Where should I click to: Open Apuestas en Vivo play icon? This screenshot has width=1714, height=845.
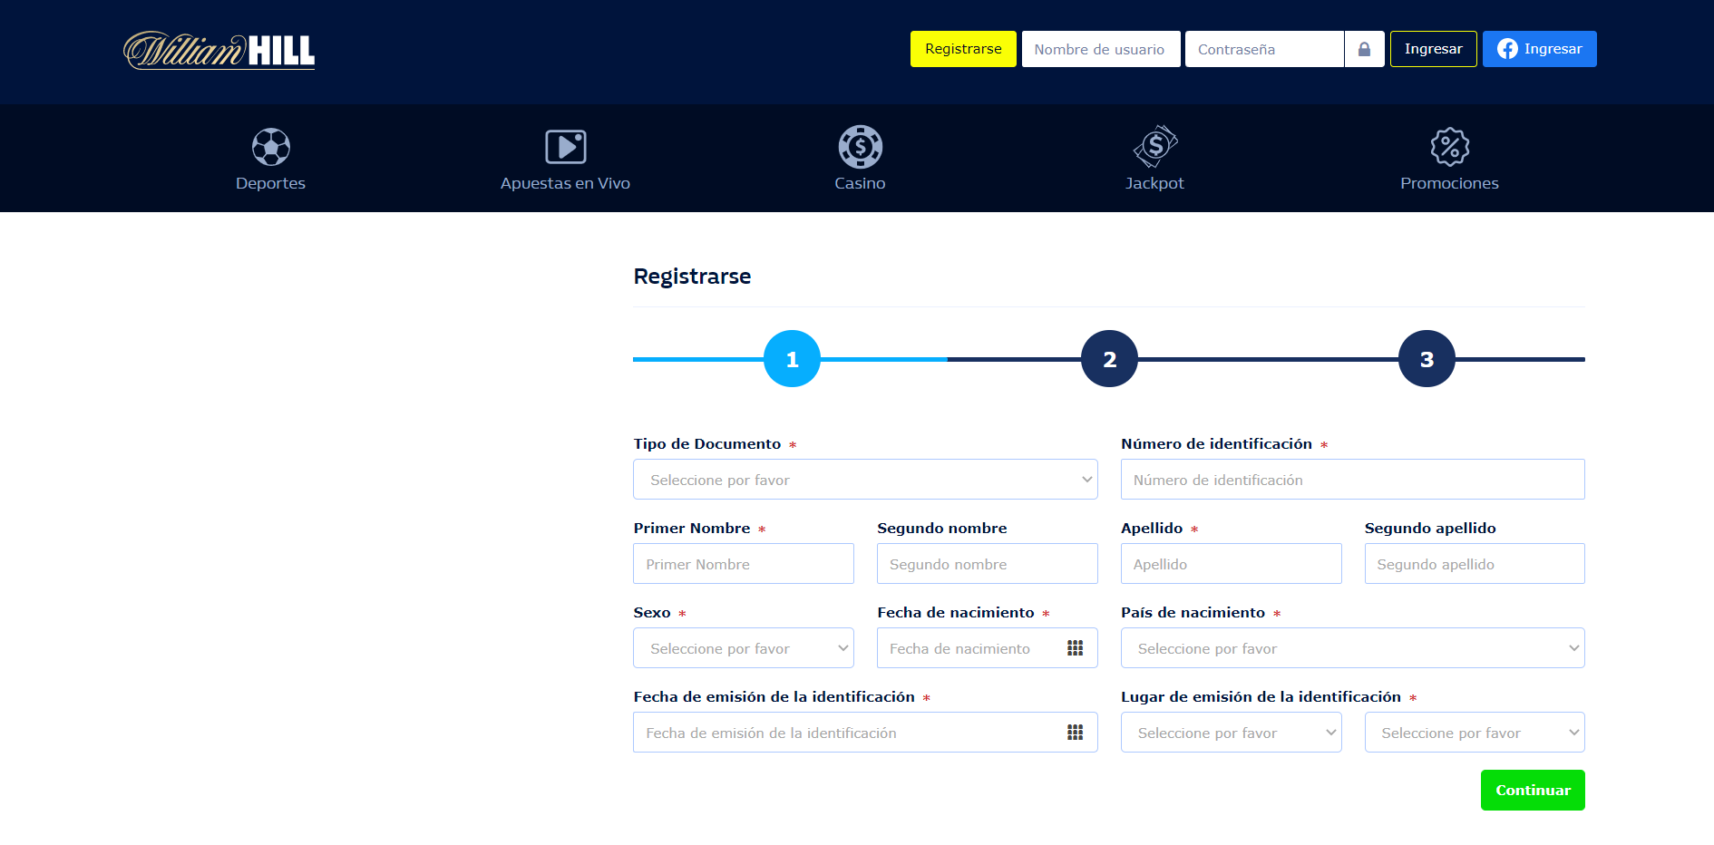[x=566, y=147]
